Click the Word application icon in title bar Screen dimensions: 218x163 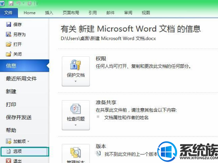[x=2, y=3]
